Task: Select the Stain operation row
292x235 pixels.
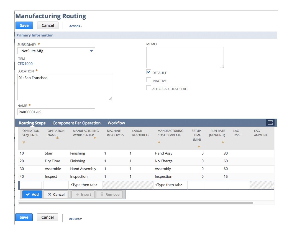Action: pyautogui.click(x=146, y=153)
